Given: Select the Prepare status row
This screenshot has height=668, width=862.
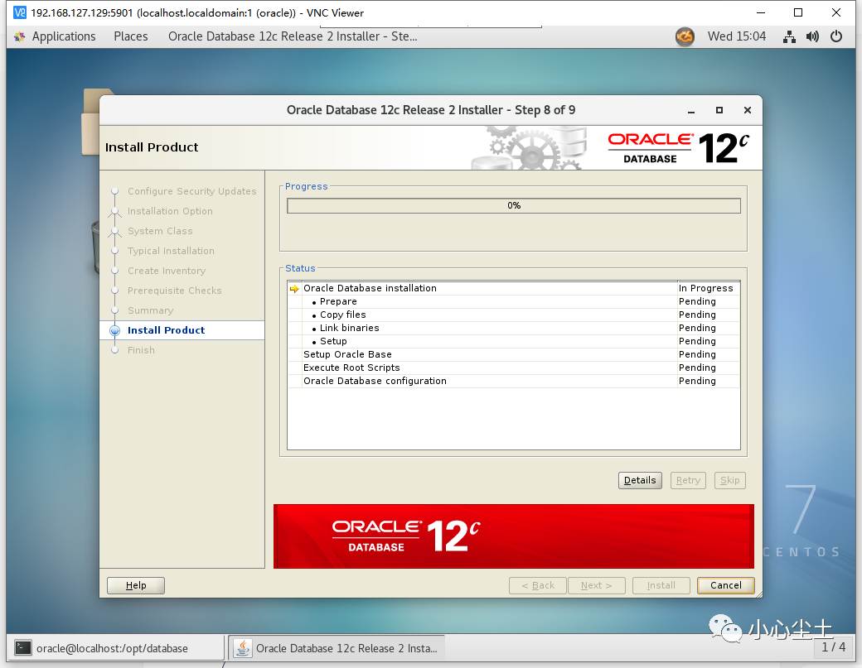Looking at the screenshot, I should point(513,301).
